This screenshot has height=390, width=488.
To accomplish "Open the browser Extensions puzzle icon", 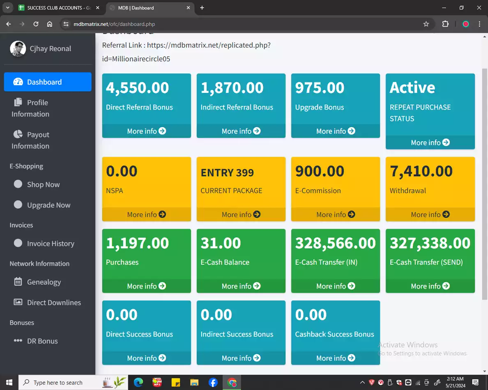I will [x=445, y=24].
